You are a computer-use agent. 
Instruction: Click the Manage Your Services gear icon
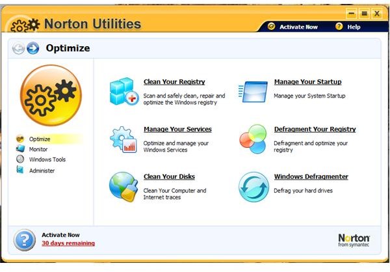tap(123, 139)
